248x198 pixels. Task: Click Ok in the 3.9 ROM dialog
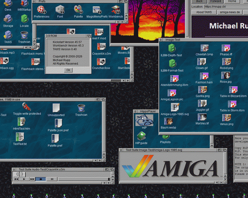pos(68,70)
